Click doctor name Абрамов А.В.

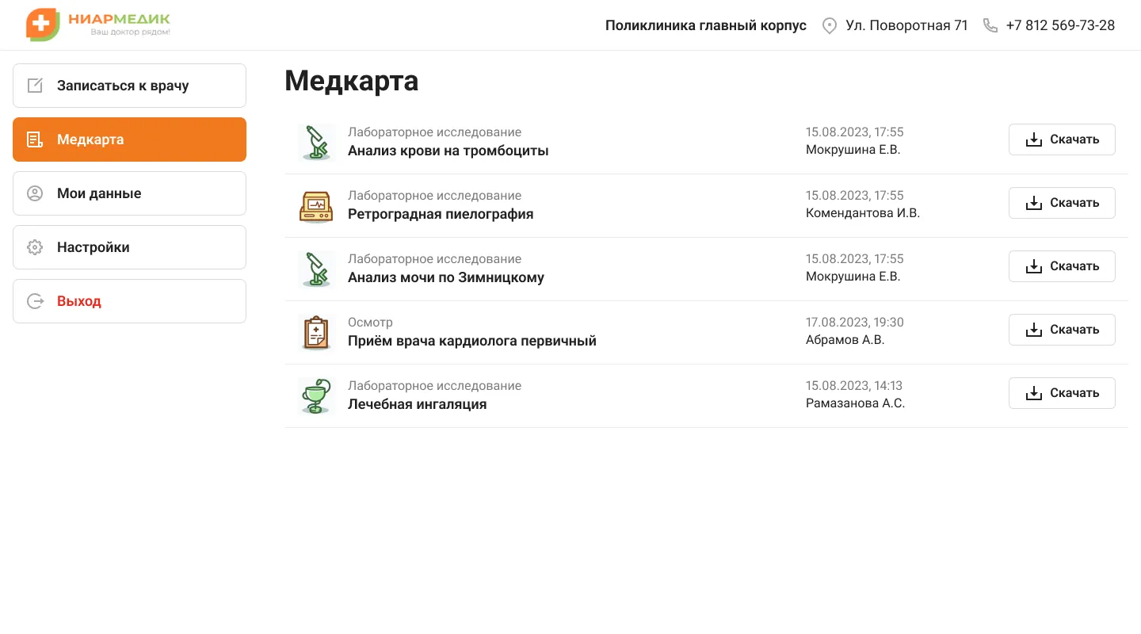[x=845, y=340]
